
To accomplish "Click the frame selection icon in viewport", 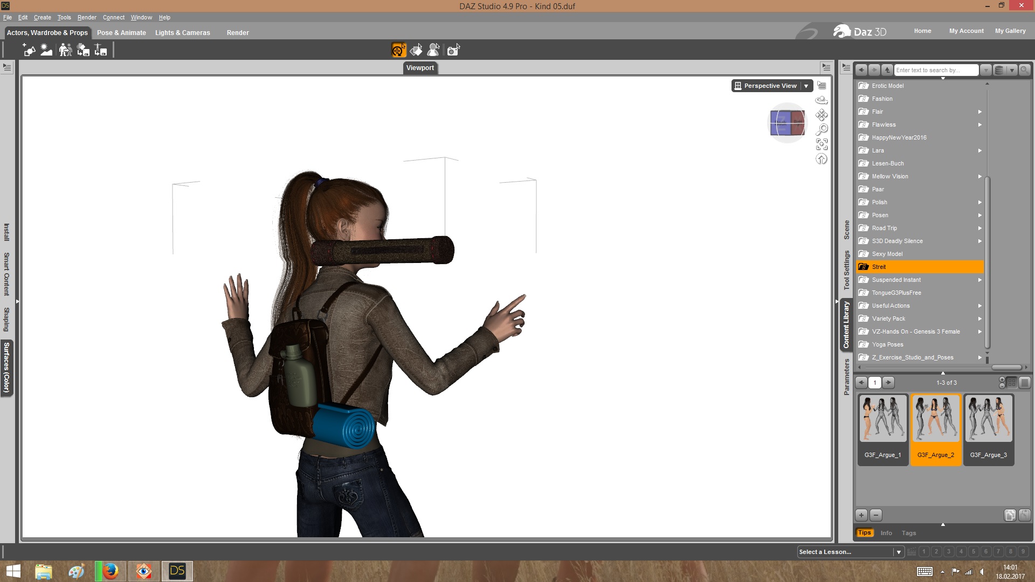I will point(822,144).
